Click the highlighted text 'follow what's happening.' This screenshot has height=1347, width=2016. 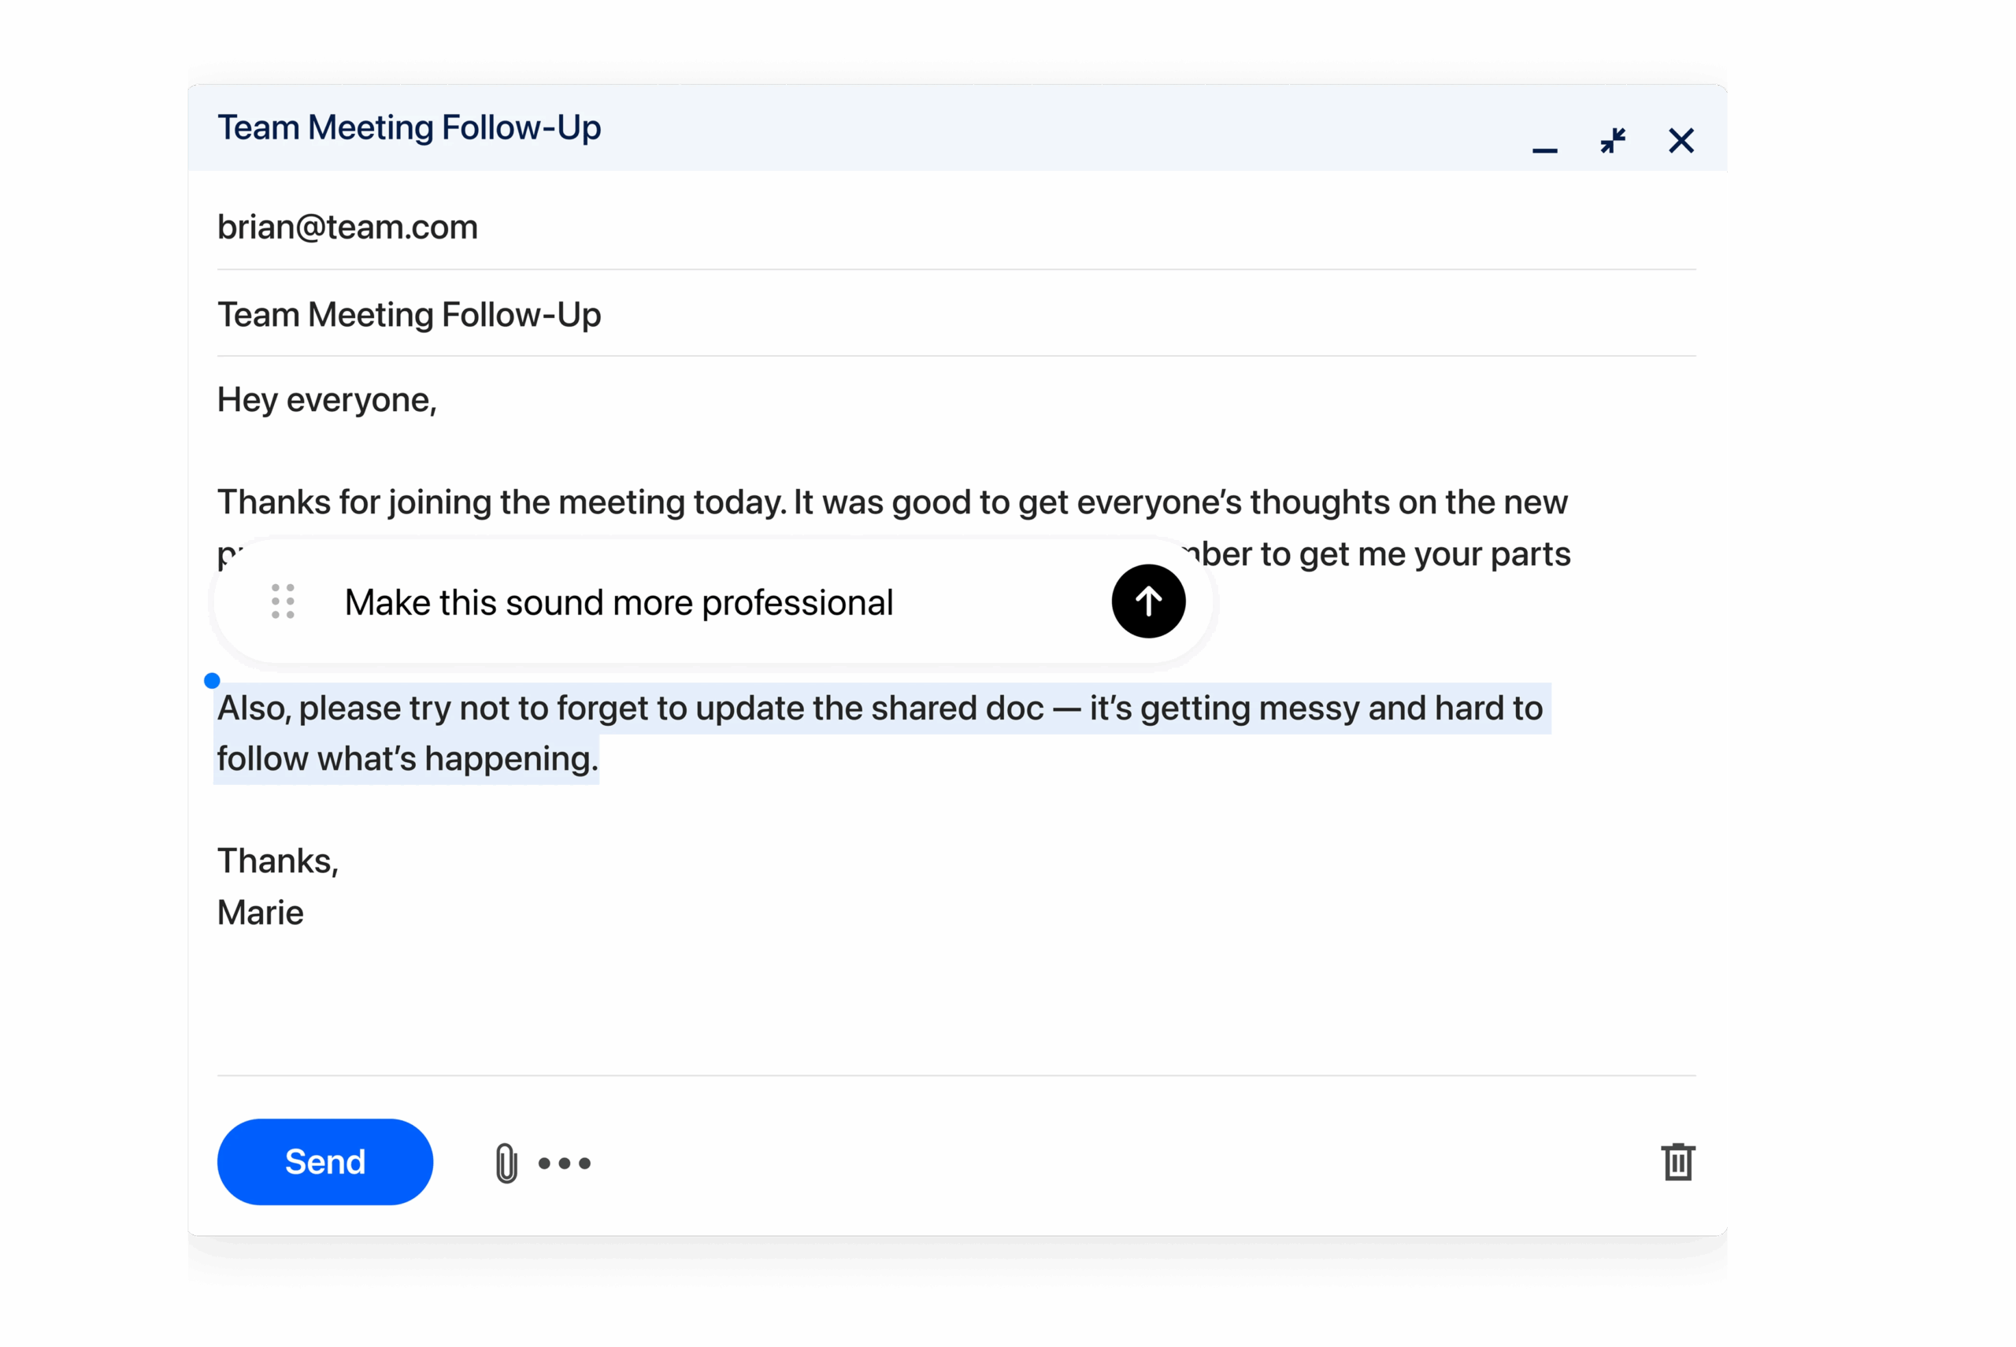pos(407,760)
